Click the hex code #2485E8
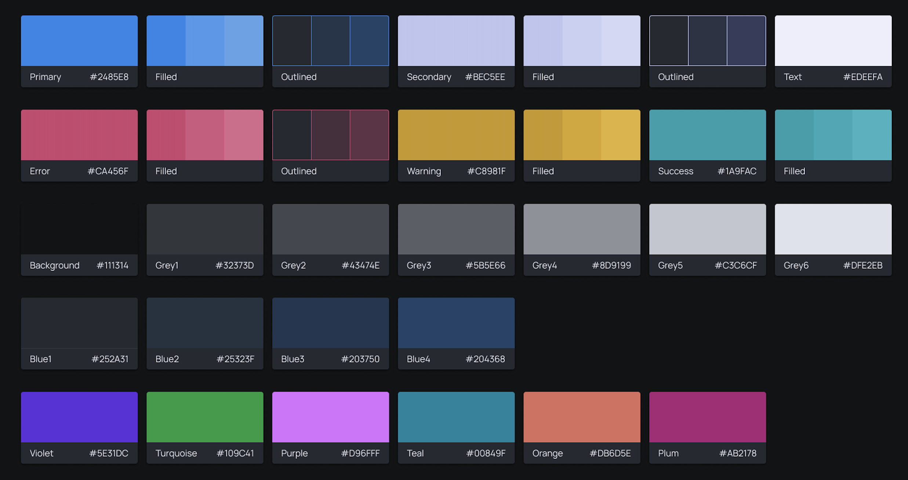Viewport: 908px width, 480px height. click(109, 77)
